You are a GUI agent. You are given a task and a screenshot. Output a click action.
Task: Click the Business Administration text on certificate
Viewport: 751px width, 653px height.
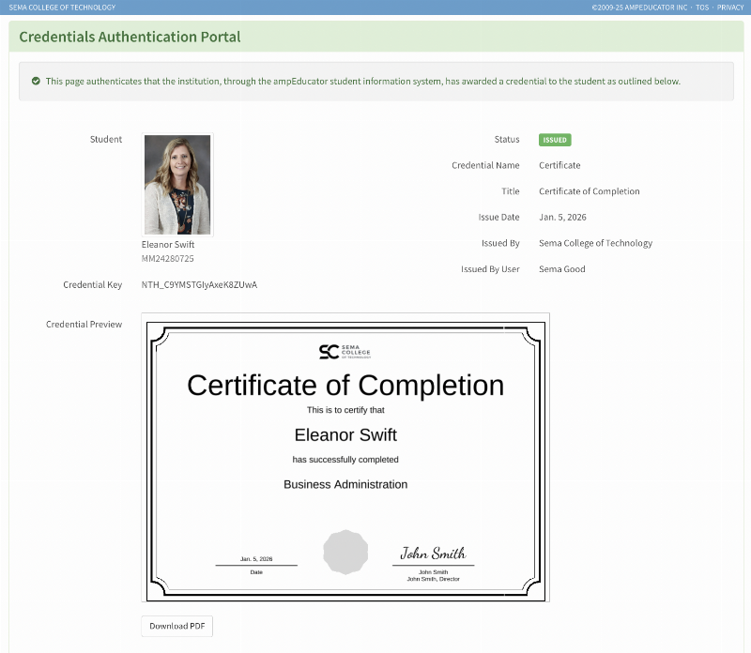click(x=345, y=485)
